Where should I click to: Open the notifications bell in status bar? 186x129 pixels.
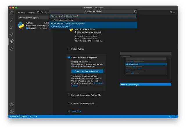(174, 117)
